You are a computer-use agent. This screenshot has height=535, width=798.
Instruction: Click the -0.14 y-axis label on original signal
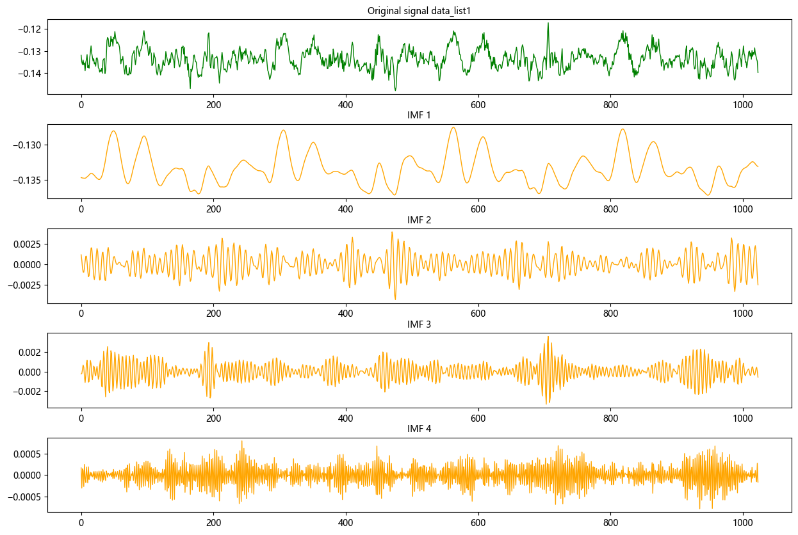(x=28, y=74)
